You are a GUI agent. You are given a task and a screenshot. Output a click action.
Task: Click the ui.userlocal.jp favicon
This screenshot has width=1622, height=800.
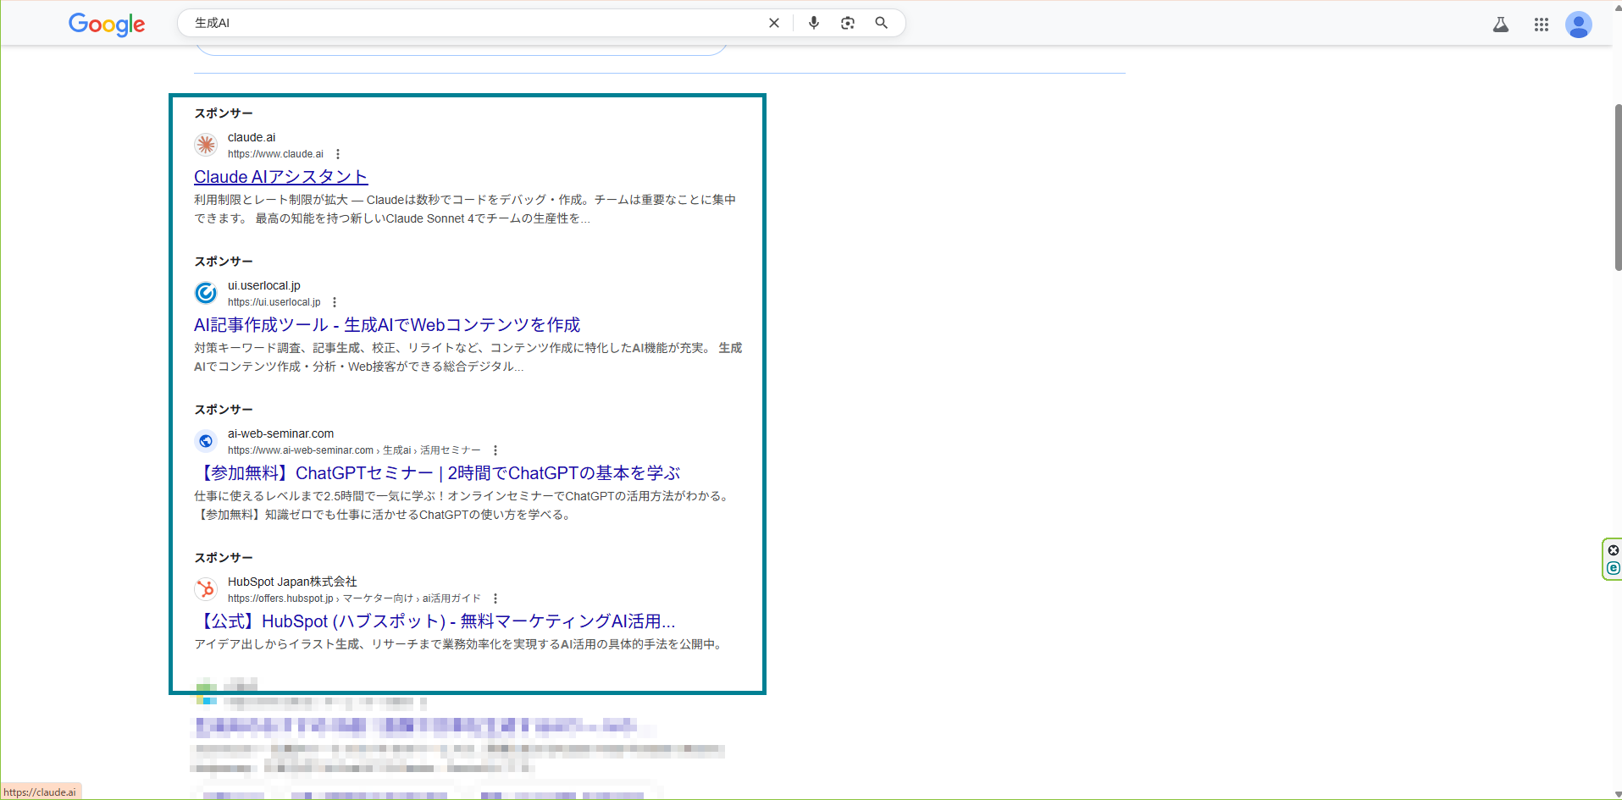tap(206, 293)
